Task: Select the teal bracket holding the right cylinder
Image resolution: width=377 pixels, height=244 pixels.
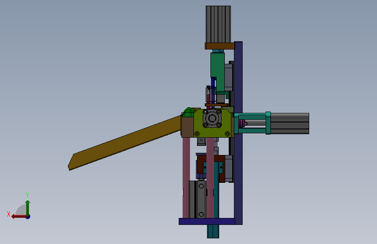Action: click(253, 123)
